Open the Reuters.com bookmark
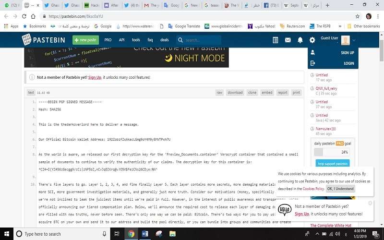 (x=292, y=26)
